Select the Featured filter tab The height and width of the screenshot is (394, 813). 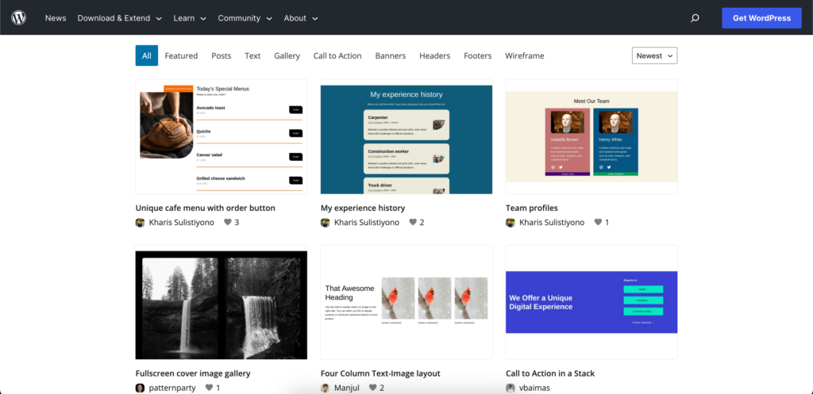pos(181,55)
